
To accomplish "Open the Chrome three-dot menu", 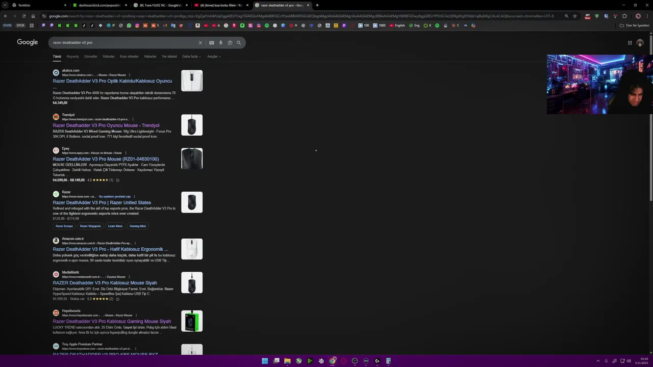I will pyautogui.click(x=647, y=16).
